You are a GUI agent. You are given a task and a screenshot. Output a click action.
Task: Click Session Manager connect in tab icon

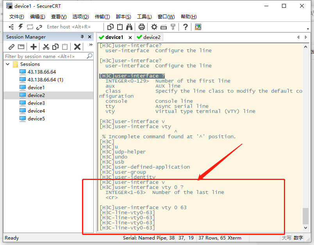(x=21, y=47)
